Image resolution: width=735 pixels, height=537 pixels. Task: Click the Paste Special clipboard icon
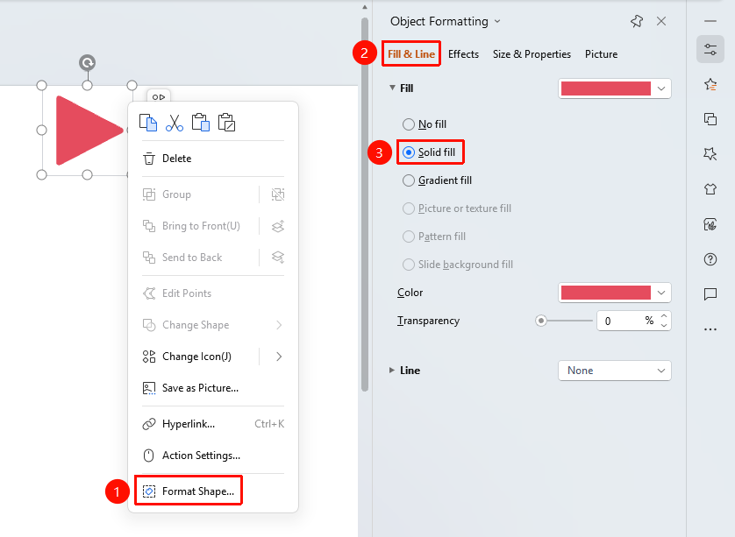[227, 123]
